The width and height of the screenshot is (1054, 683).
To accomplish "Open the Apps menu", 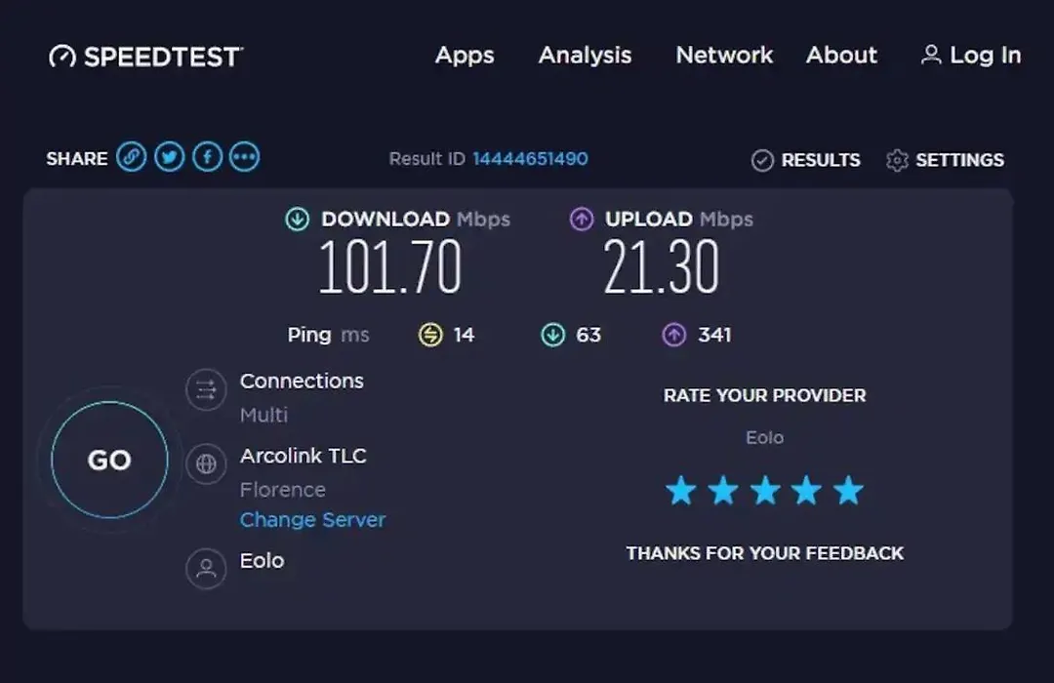I will pos(465,55).
